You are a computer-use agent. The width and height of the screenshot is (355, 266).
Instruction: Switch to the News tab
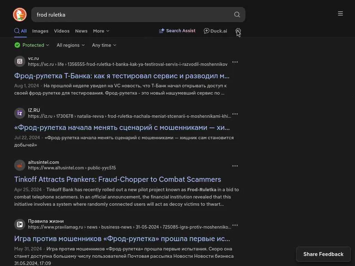pyautogui.click(x=81, y=31)
